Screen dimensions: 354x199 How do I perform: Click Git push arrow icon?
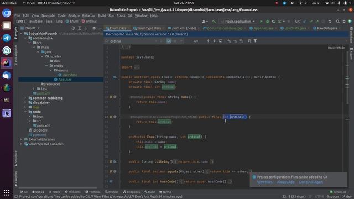click(317, 22)
